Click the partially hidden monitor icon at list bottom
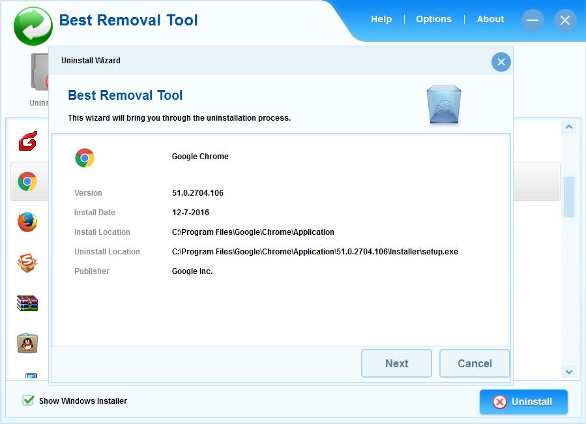The height and width of the screenshot is (424, 586). coord(31,376)
